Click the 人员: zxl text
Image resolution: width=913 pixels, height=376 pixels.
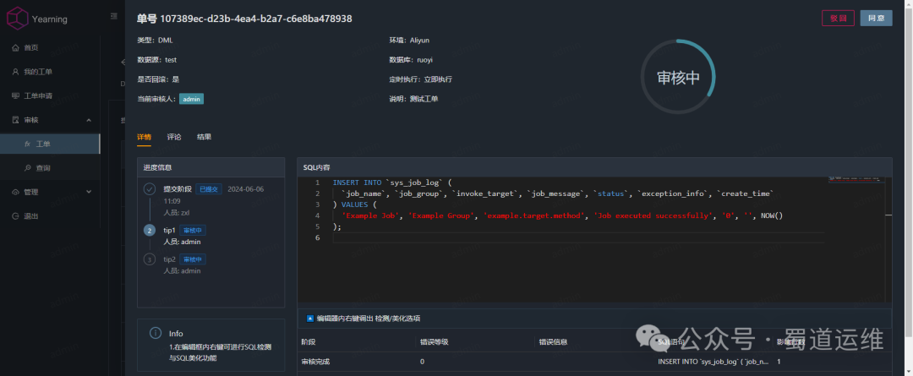coord(177,213)
